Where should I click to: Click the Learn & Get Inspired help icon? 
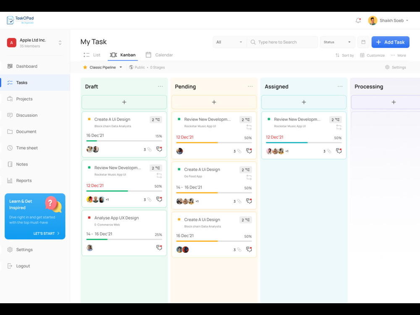(53, 205)
